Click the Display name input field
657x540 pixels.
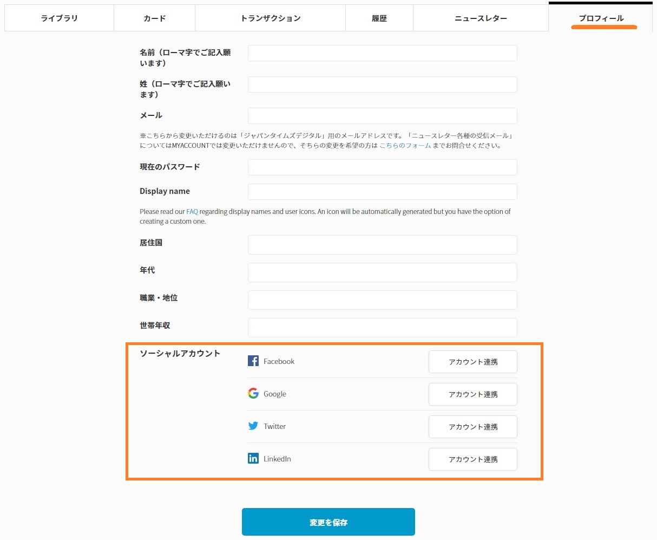383,192
